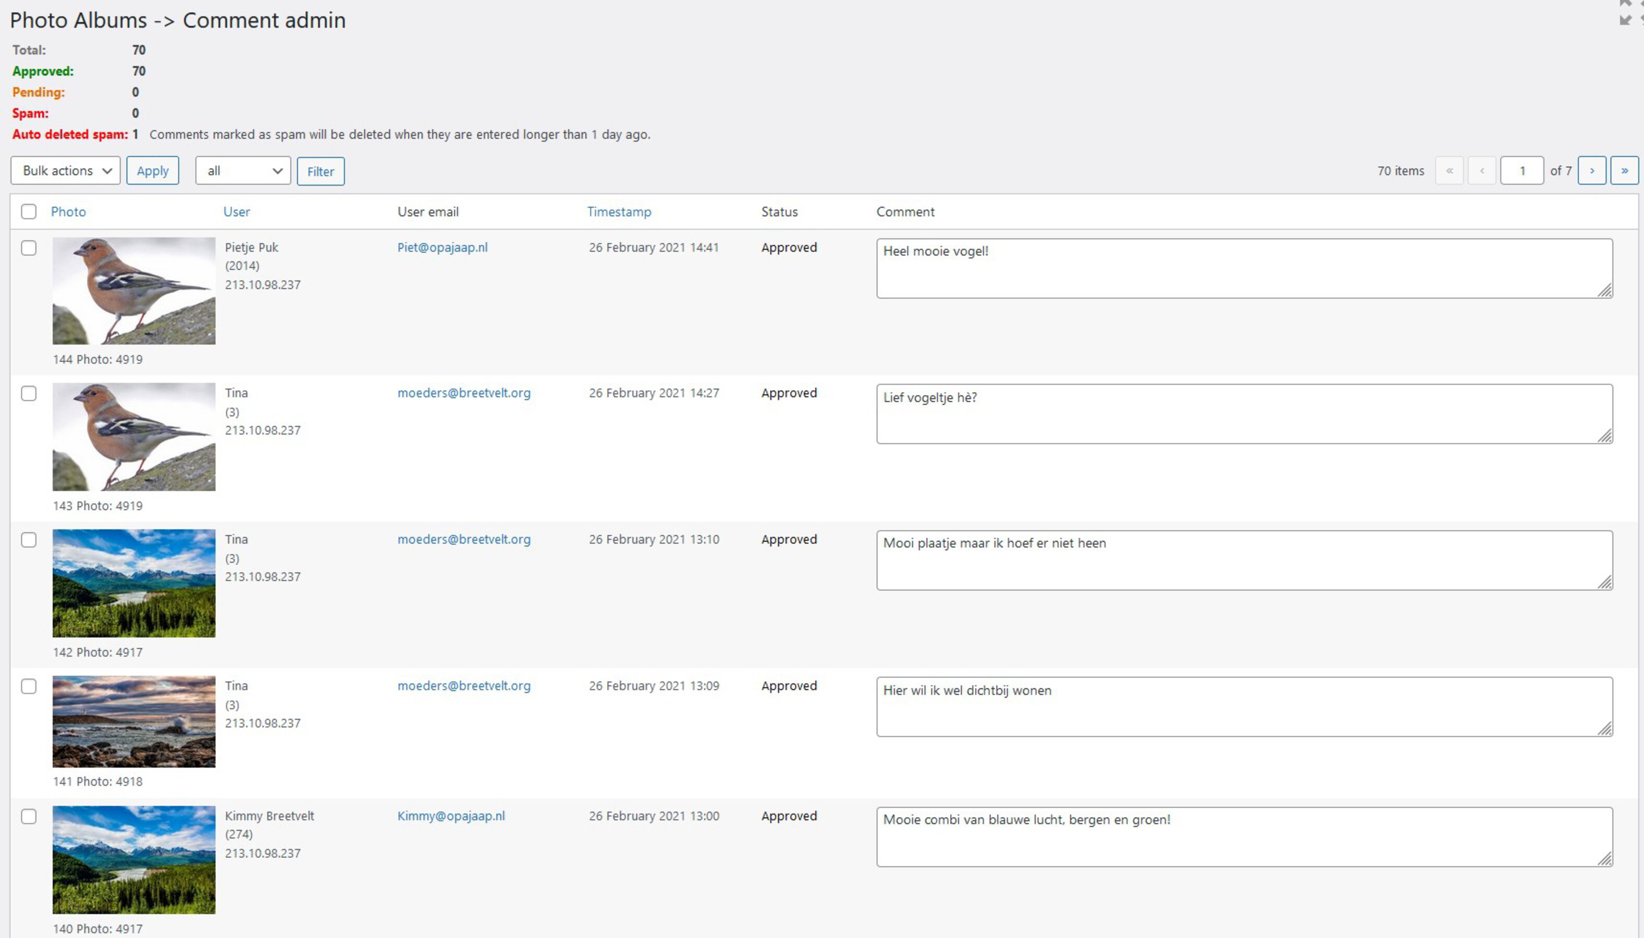
Task: Sort by the Timestamp column header
Action: tap(618, 211)
